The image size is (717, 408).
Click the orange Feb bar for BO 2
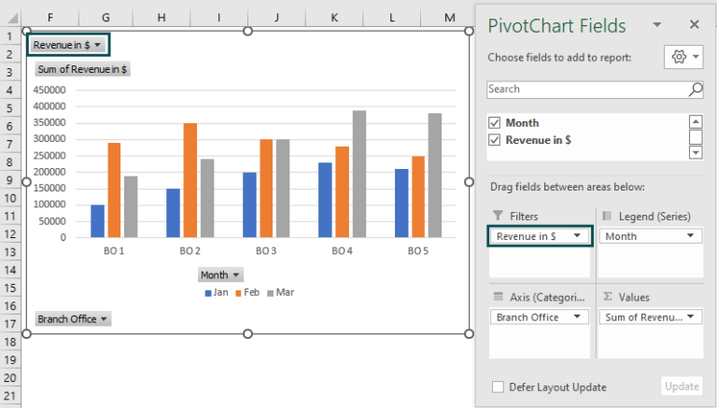pos(190,180)
